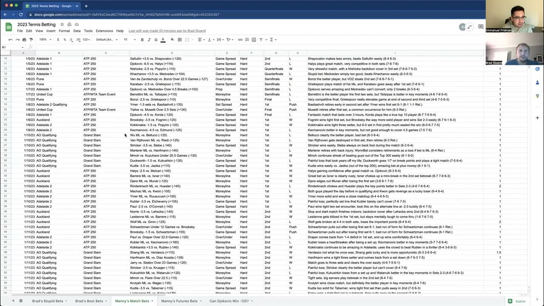Open the Data menu
The image size is (544, 306).
(77, 31)
